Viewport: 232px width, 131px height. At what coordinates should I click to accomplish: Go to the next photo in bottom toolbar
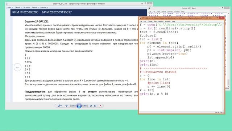pos(85,106)
